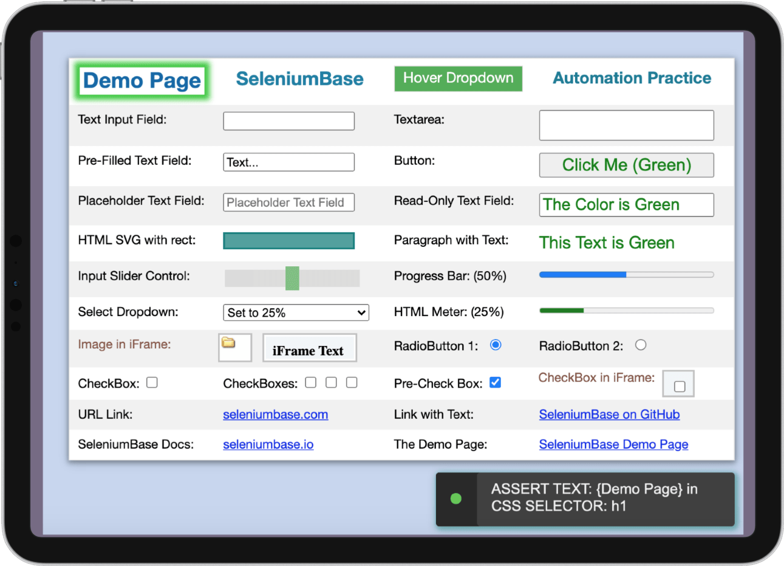Check the middle of the three CheckBoxes

331,382
